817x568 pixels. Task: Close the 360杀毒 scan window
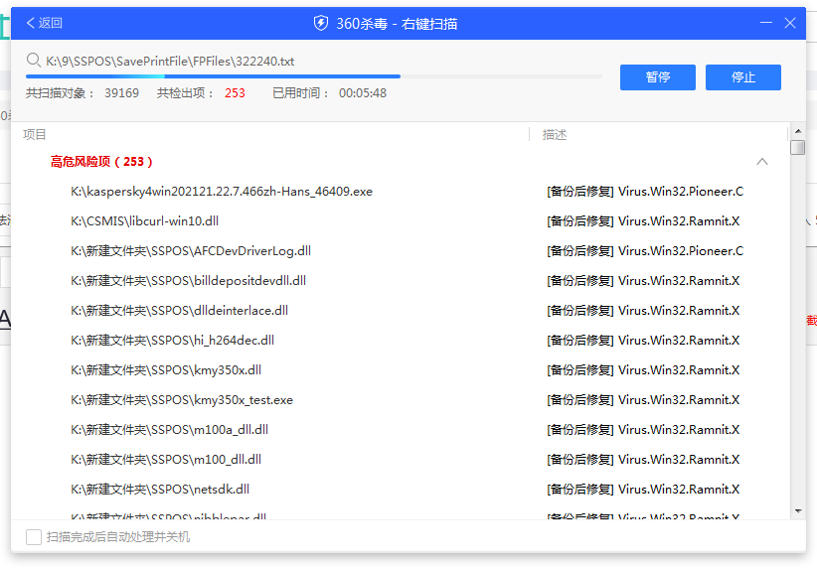point(790,22)
